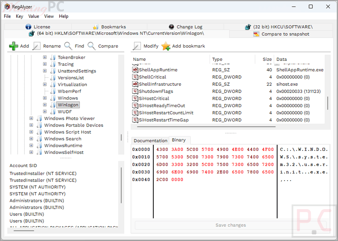Click sihost.exe data cell
The image size is (338, 241).
pyautogui.click(x=287, y=84)
